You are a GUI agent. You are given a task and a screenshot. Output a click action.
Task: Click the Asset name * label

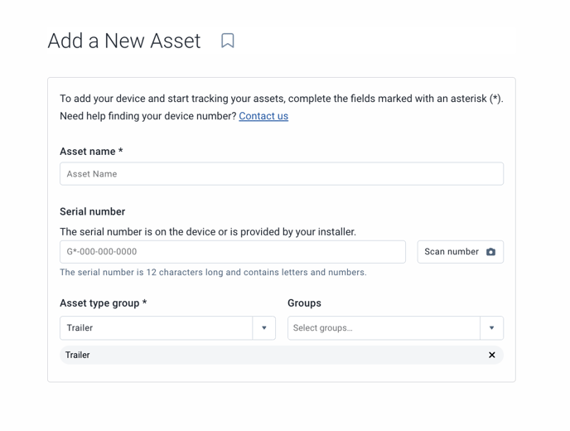click(x=91, y=152)
